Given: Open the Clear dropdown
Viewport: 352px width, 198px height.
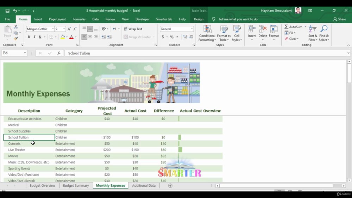Looking at the screenshot, I should click(291, 39).
